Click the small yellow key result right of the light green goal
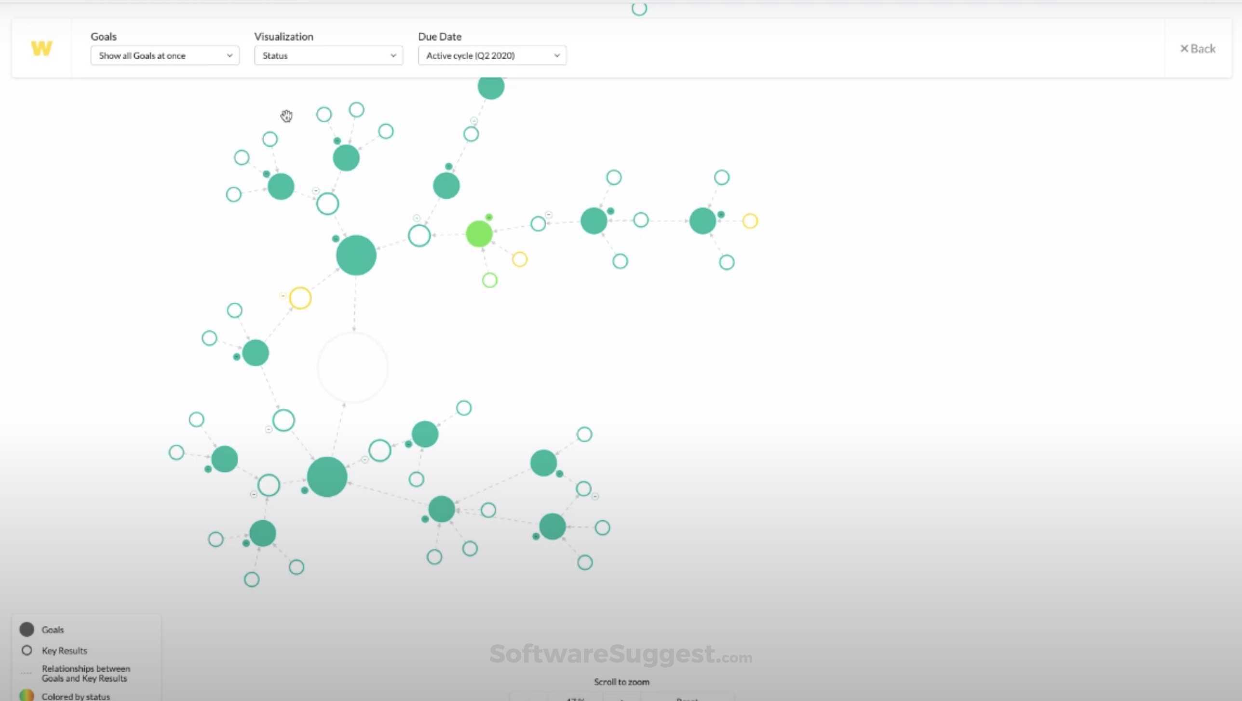The height and width of the screenshot is (701, 1242). coord(519,259)
